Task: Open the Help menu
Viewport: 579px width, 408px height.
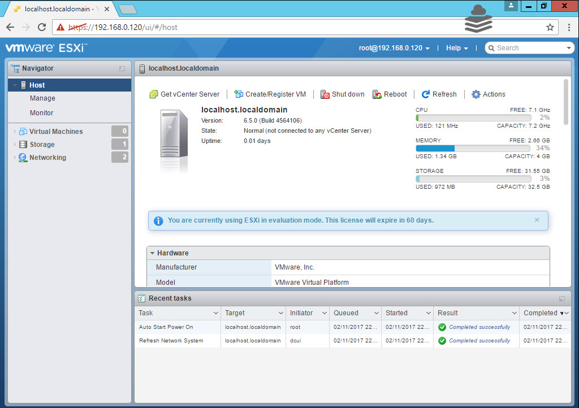Action: [x=457, y=48]
